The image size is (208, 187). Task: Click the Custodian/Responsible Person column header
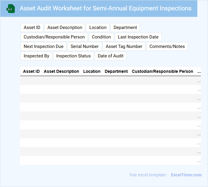click(x=162, y=71)
